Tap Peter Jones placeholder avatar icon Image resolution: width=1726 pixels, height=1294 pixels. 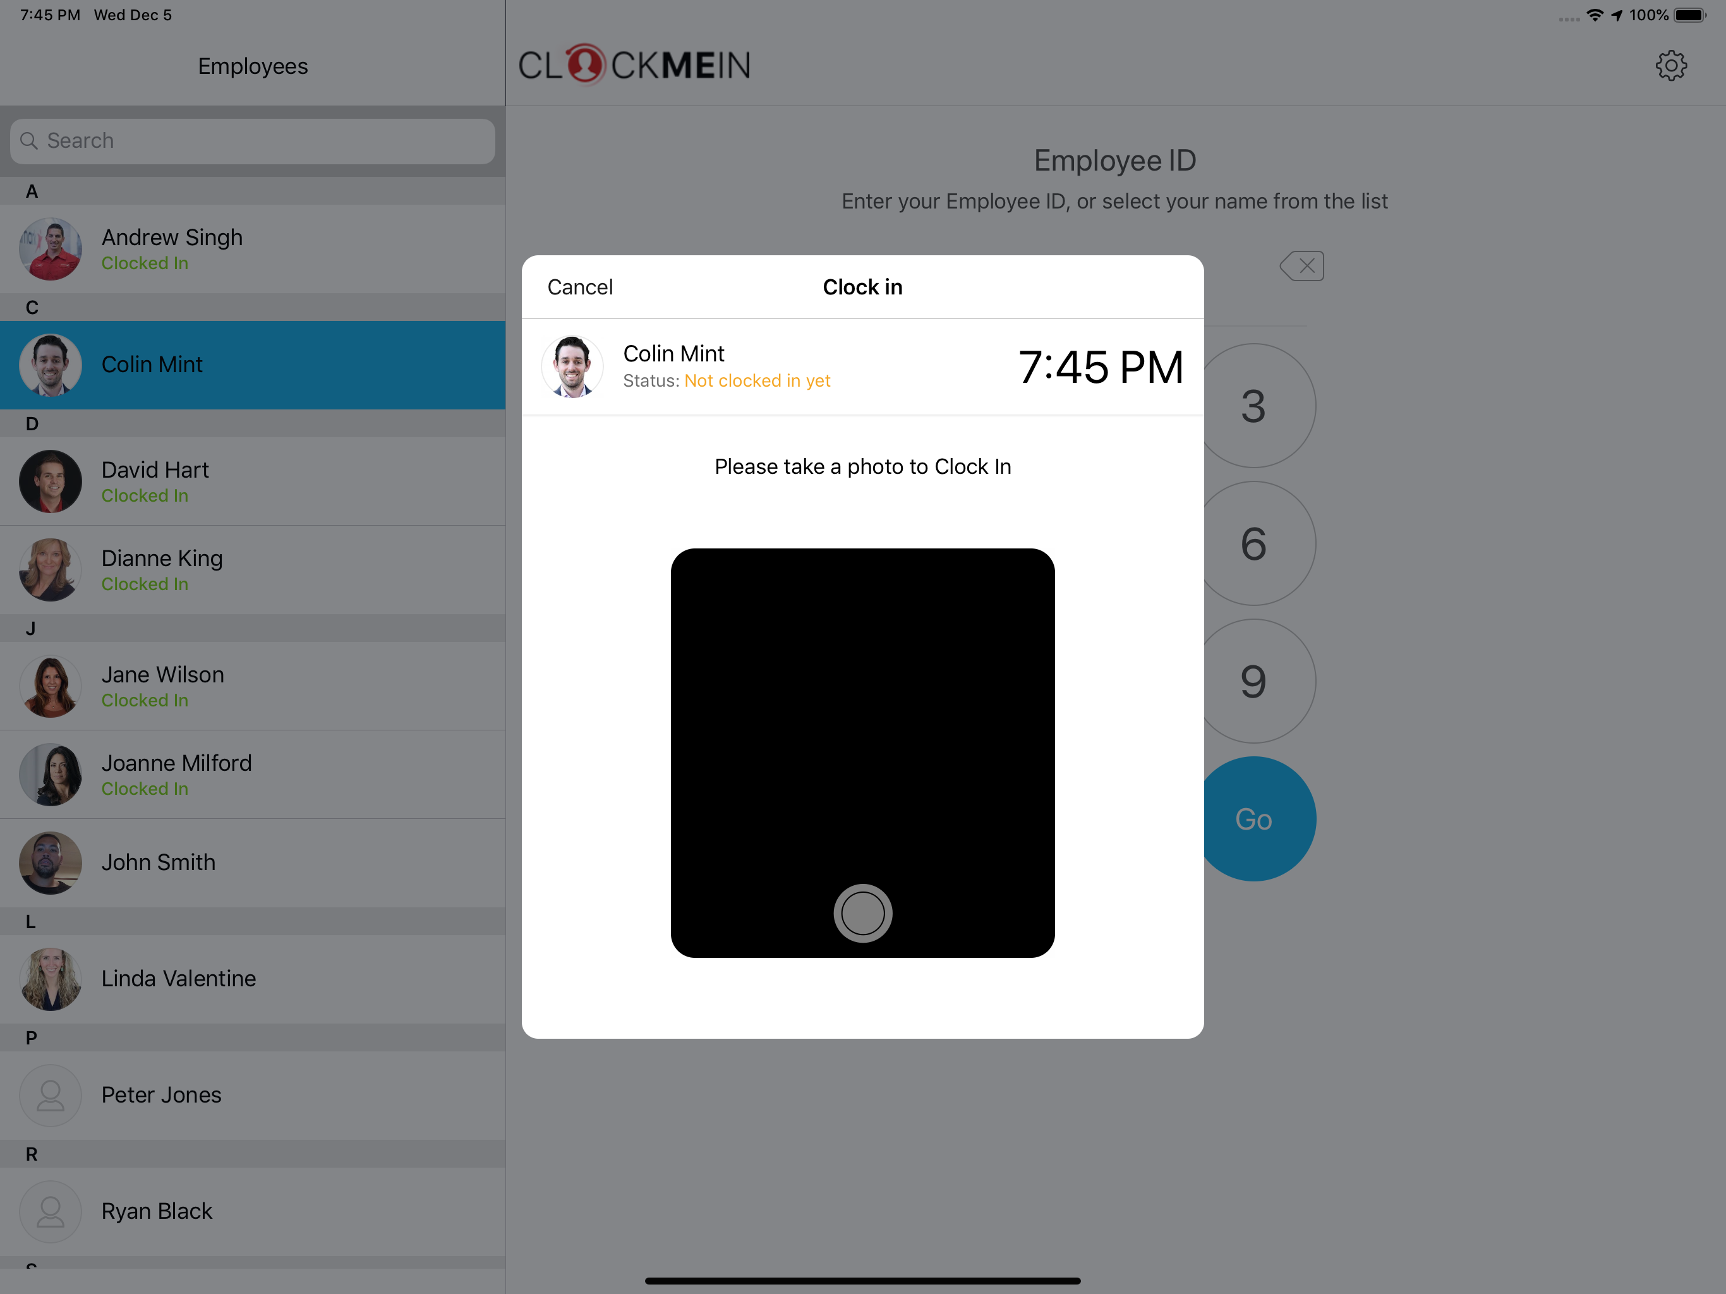pyautogui.click(x=51, y=1095)
